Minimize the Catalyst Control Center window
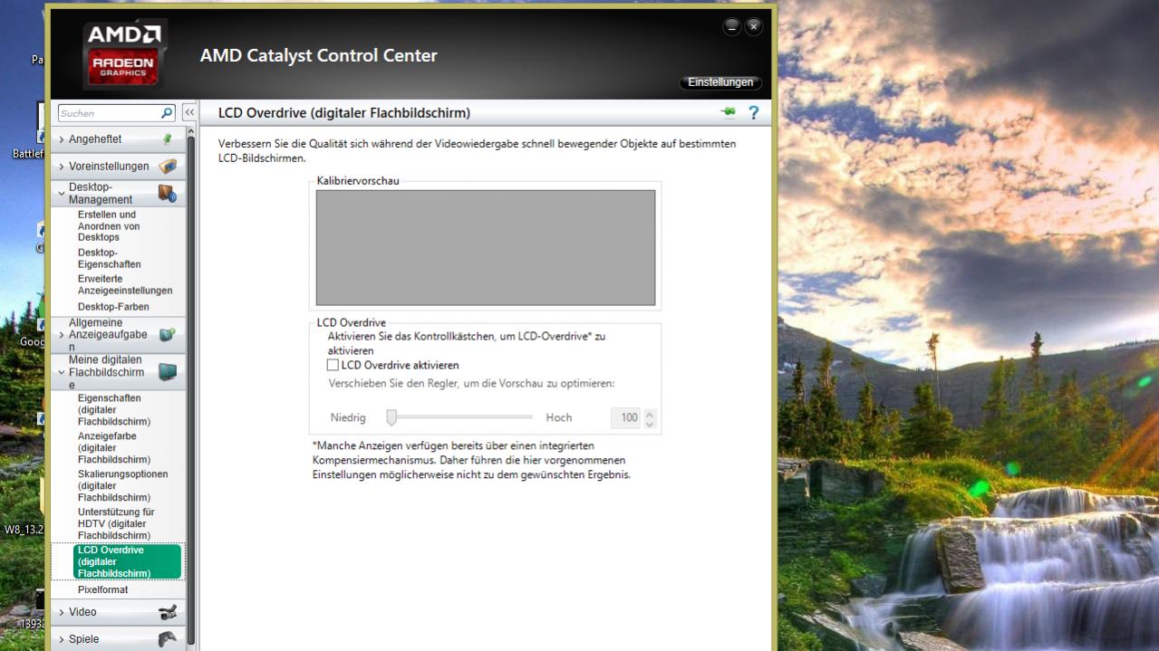The width and height of the screenshot is (1159, 651). (x=731, y=26)
